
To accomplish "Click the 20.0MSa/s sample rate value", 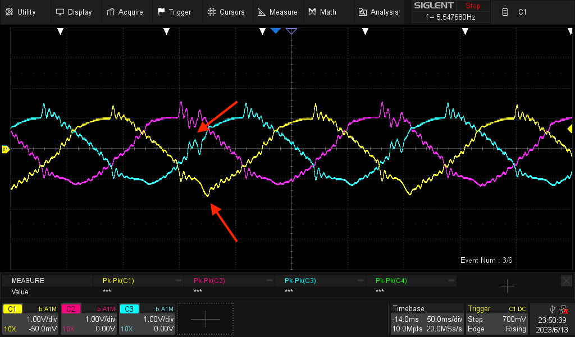I will coord(444,329).
